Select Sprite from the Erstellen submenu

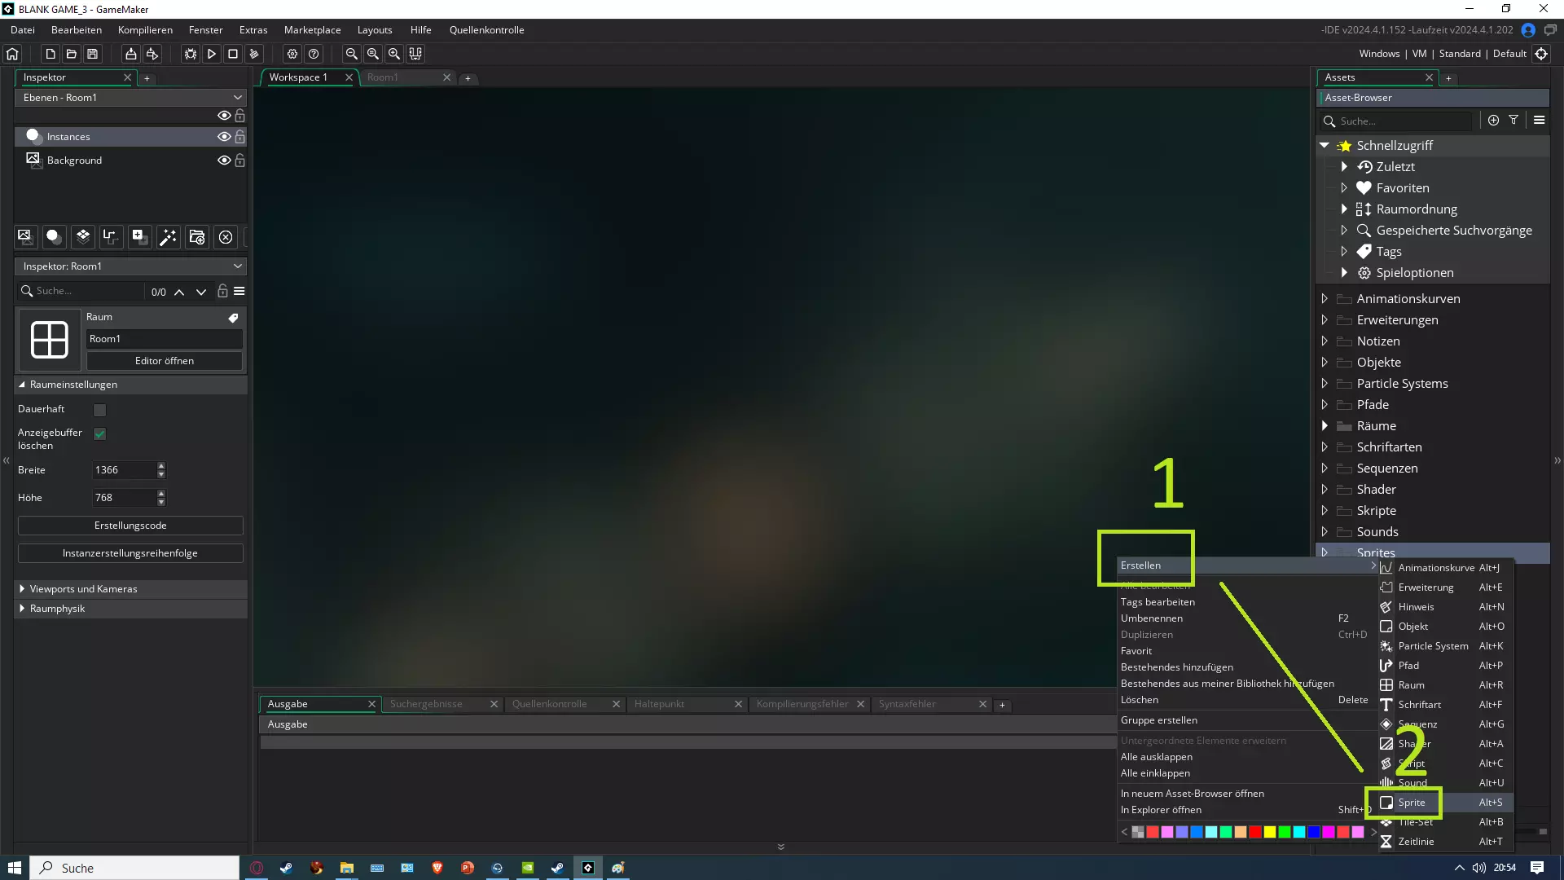click(1412, 803)
